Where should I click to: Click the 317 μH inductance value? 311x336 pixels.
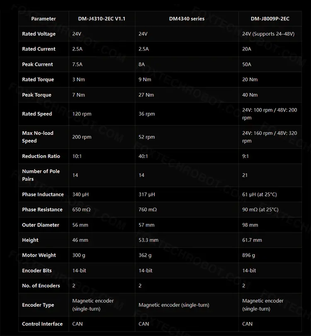click(147, 194)
